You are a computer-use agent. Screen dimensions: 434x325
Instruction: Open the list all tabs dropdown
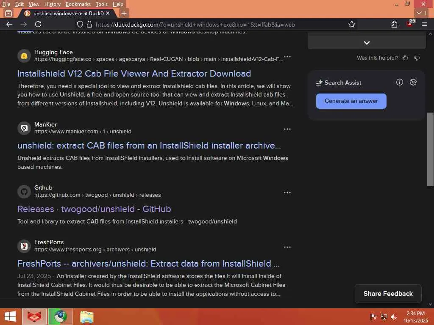click(x=422, y=13)
